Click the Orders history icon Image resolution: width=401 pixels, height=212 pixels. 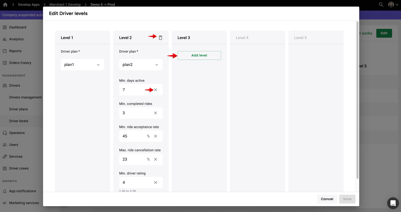(x=5, y=63)
